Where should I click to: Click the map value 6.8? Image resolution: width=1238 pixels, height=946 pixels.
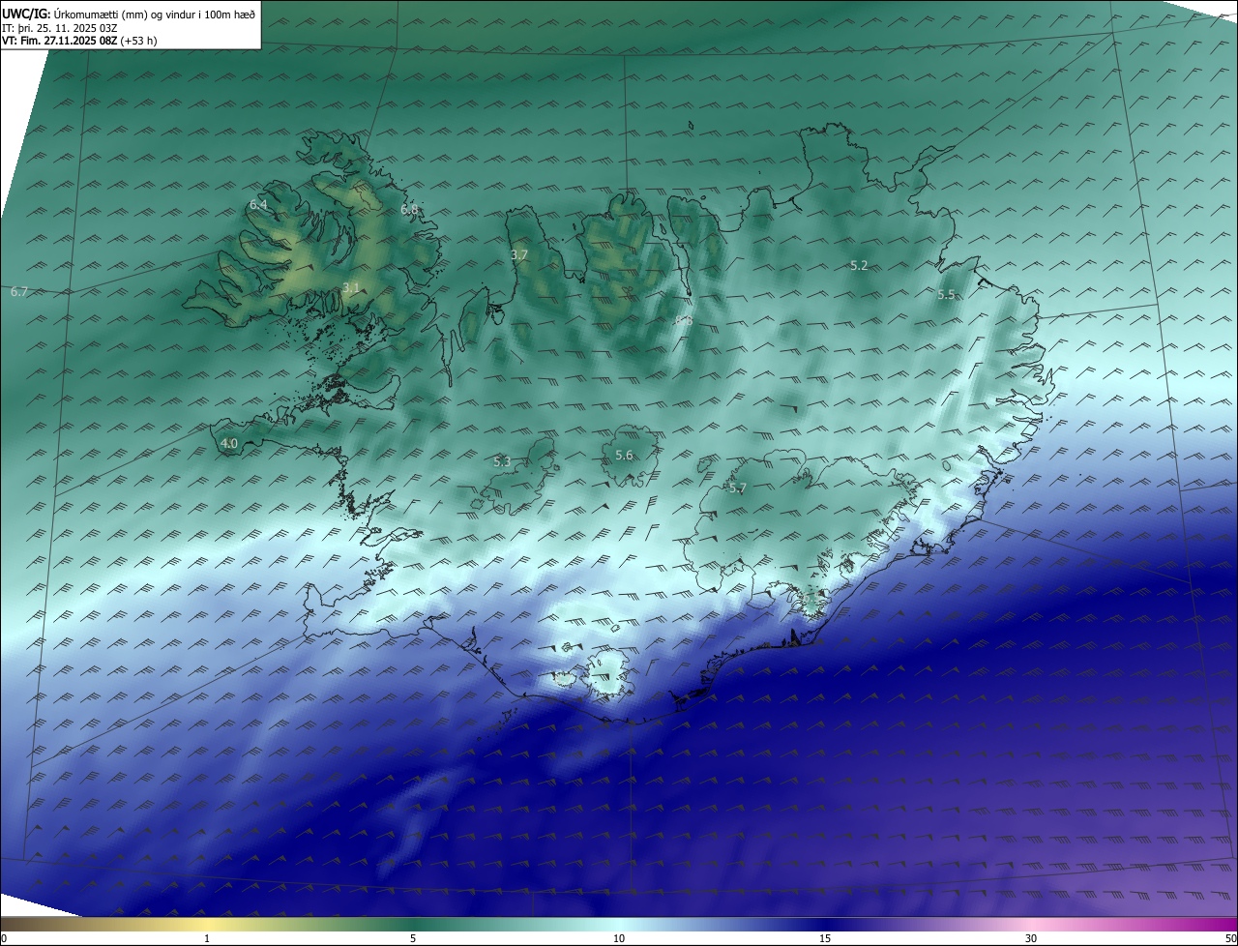(x=409, y=209)
